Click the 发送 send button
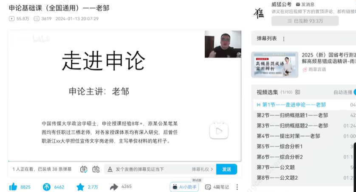Viewport: 356px width, 192px height. (x=226, y=169)
